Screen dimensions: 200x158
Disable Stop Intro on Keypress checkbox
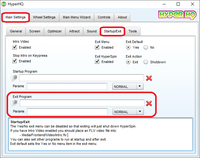click(x=15, y=61)
